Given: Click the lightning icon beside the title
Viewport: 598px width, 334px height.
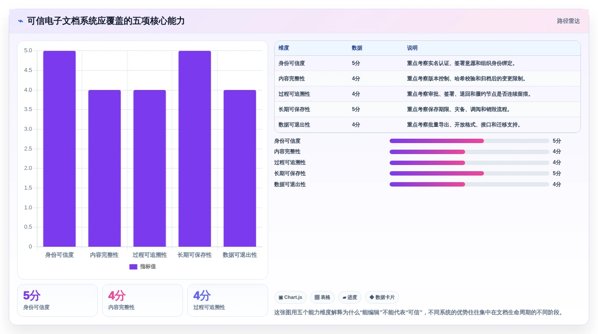Looking at the screenshot, I should 21,21.
